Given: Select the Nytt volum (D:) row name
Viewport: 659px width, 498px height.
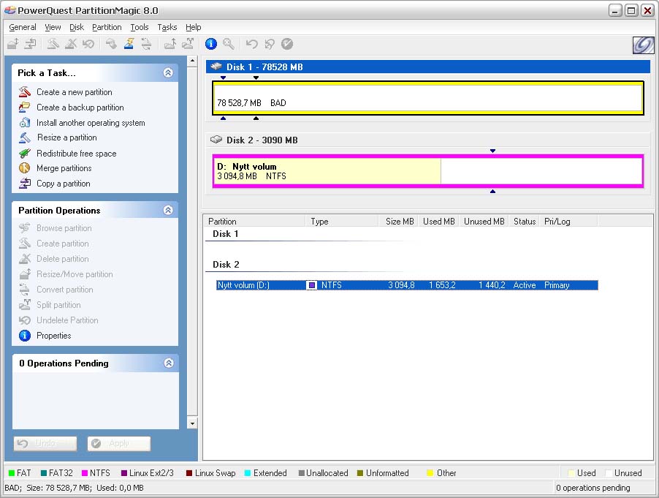Looking at the screenshot, I should [243, 285].
